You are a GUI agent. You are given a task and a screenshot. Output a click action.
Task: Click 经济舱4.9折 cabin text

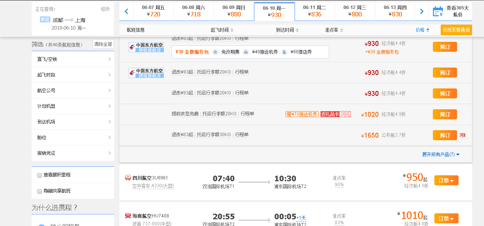coord(393,114)
